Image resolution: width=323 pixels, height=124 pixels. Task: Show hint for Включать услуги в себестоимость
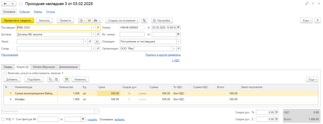pos(62,73)
